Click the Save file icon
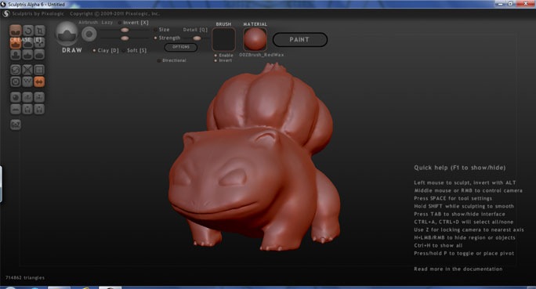 [39, 110]
